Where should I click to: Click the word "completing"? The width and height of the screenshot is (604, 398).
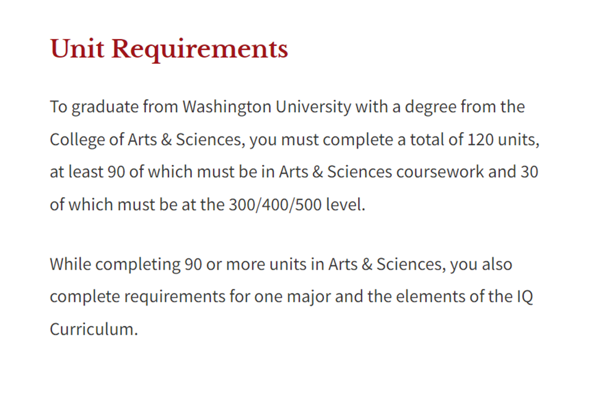click(138, 264)
